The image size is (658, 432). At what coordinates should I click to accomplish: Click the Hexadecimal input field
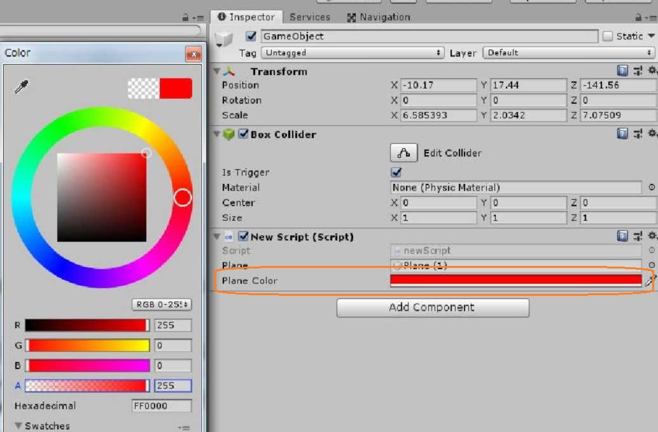[x=162, y=406]
